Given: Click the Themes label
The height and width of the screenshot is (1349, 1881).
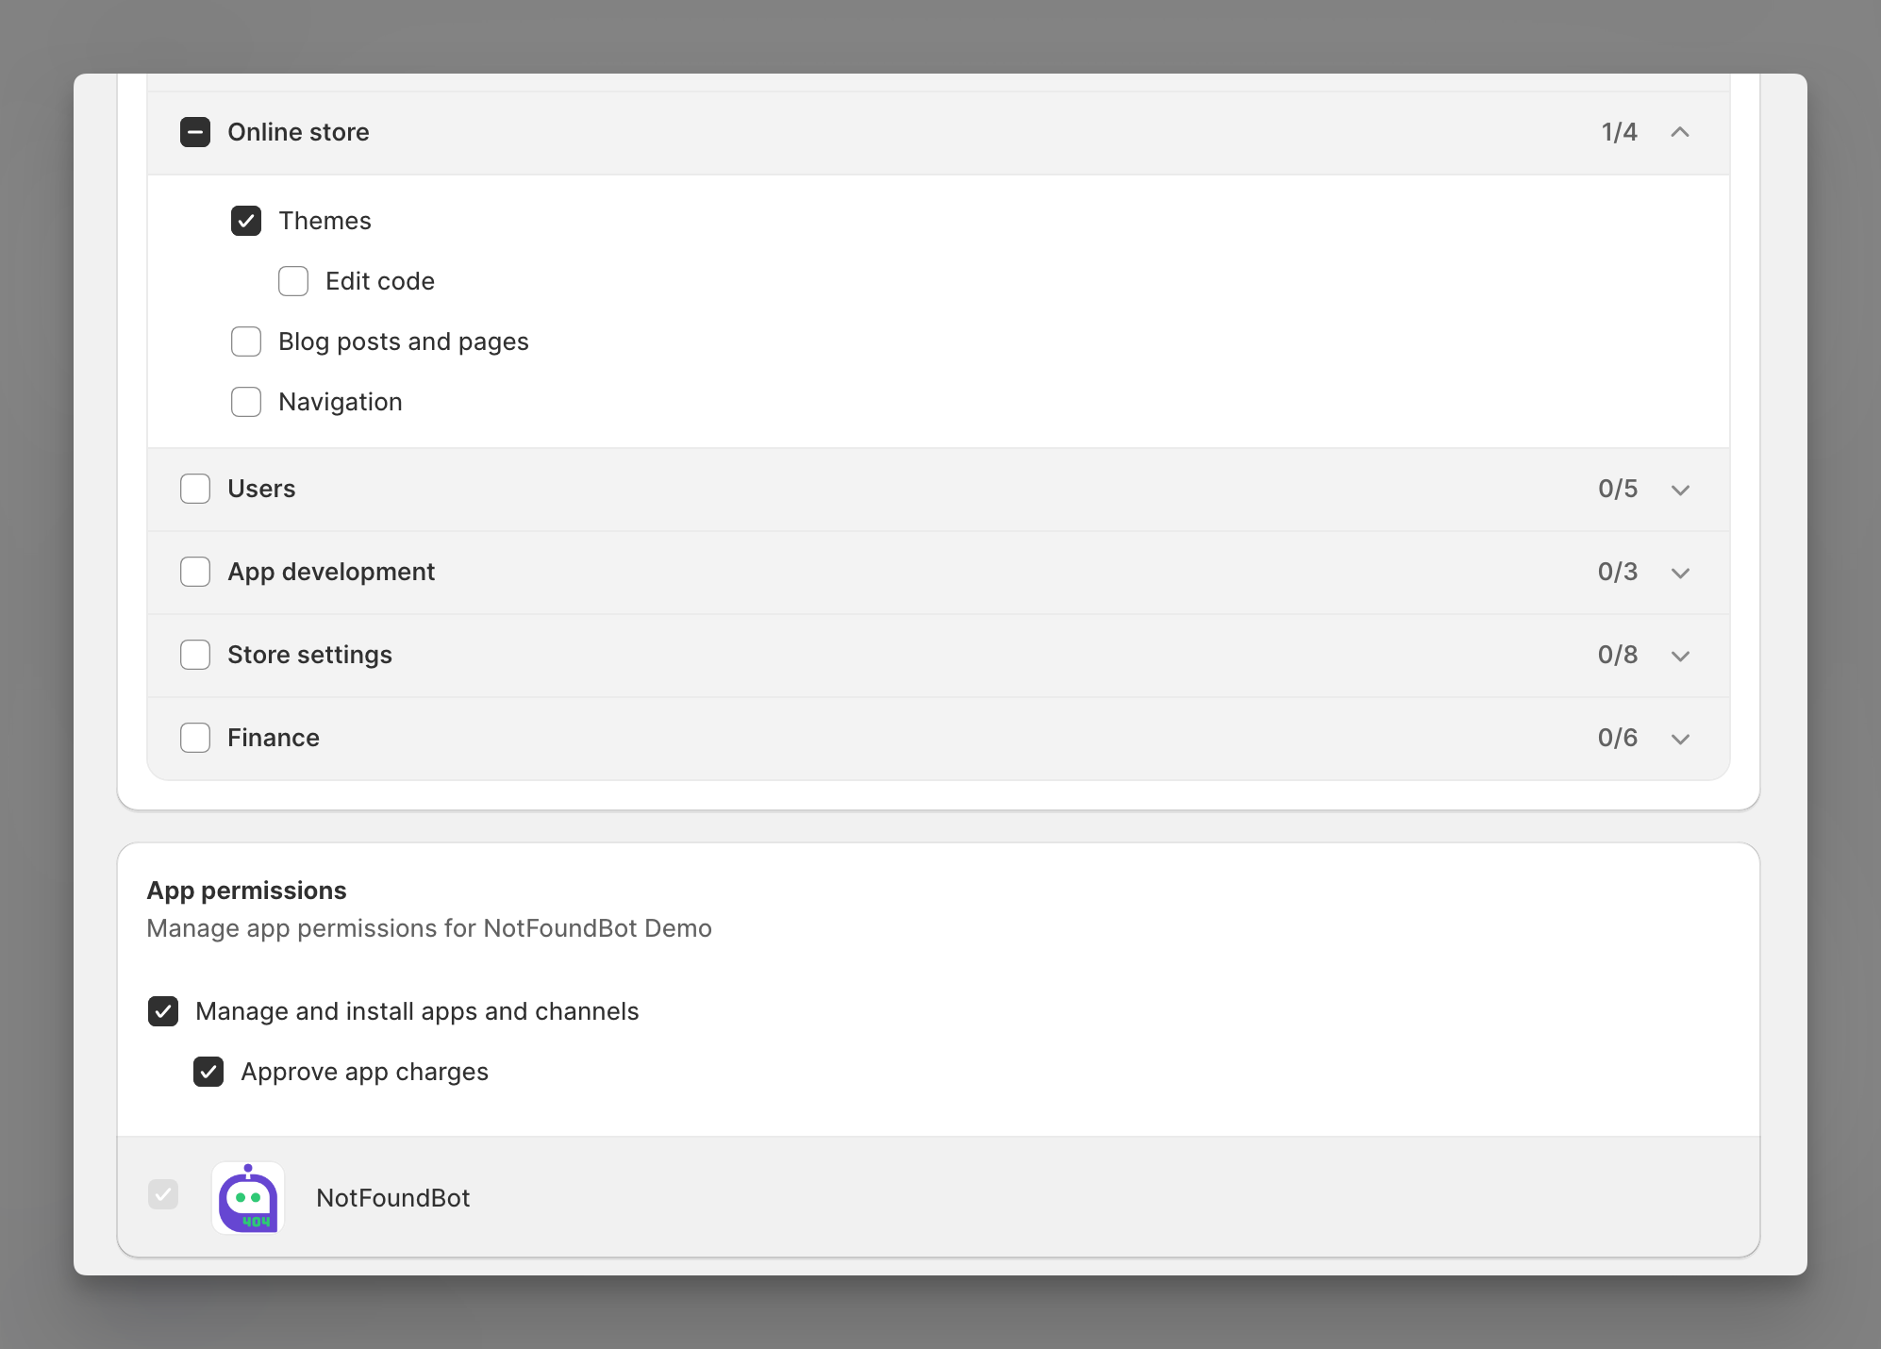Looking at the screenshot, I should pos(325,221).
